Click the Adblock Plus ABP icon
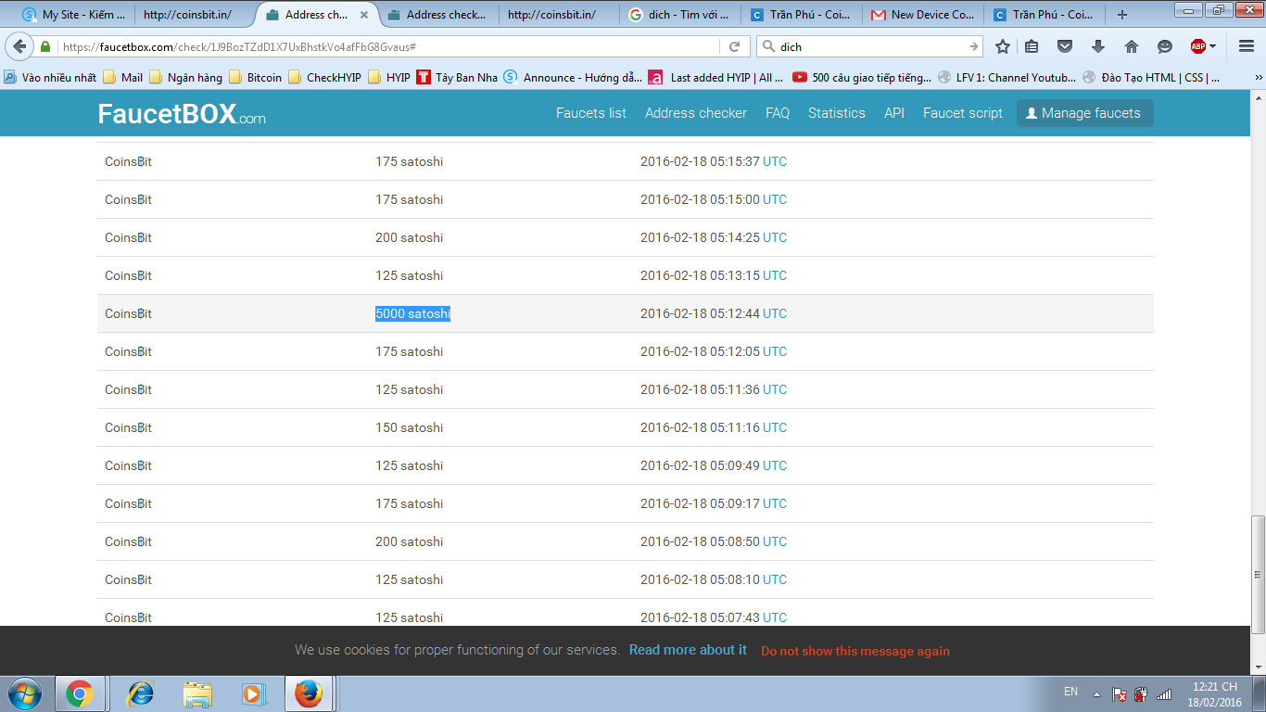1266x712 pixels. [x=1197, y=46]
